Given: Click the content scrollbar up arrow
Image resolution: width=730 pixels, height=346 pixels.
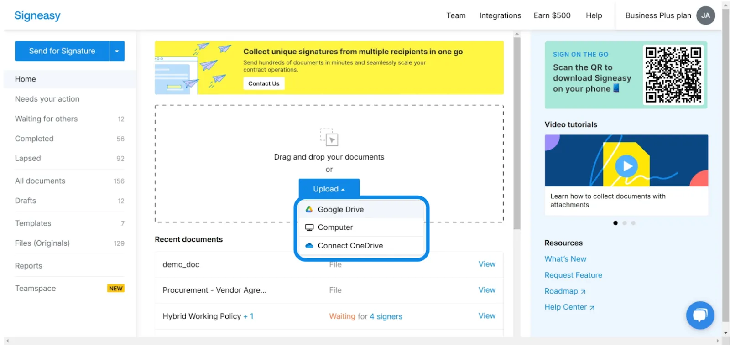Looking at the screenshot, I should tap(517, 34).
